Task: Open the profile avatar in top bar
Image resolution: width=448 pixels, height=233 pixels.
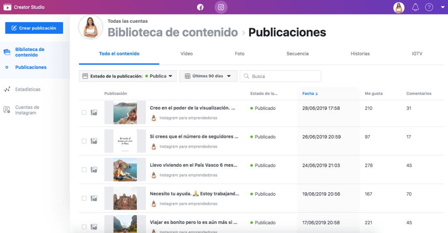Action: (399, 7)
